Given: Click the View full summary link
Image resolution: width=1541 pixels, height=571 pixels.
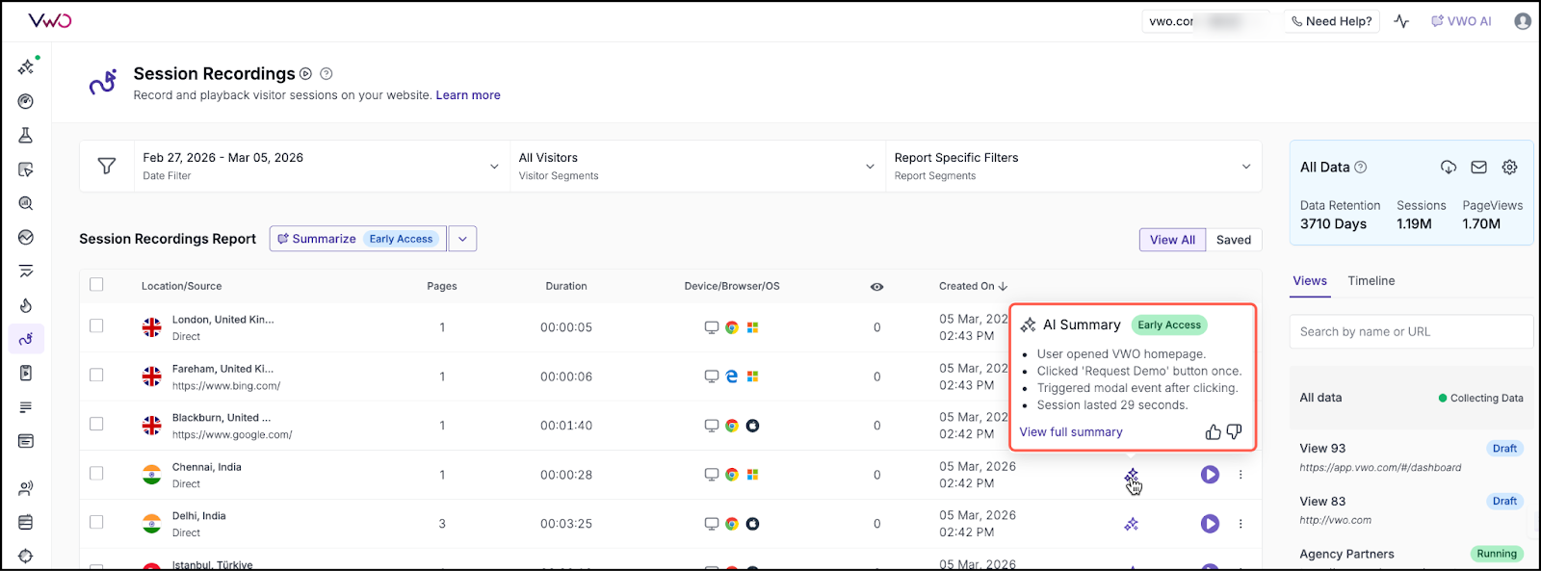Looking at the screenshot, I should (1071, 432).
